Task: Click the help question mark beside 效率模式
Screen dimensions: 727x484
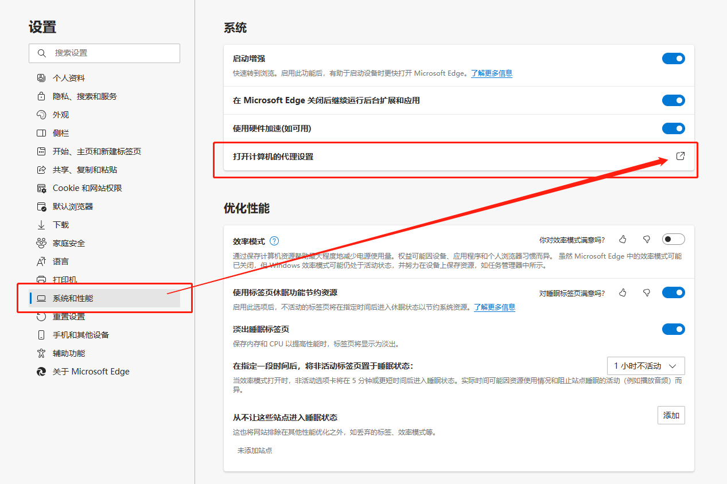Action: pos(274,241)
